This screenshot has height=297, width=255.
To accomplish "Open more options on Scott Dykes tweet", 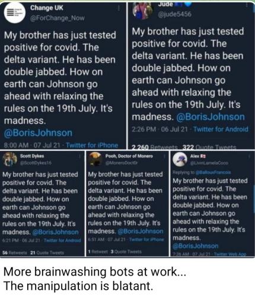I will coord(79,156).
